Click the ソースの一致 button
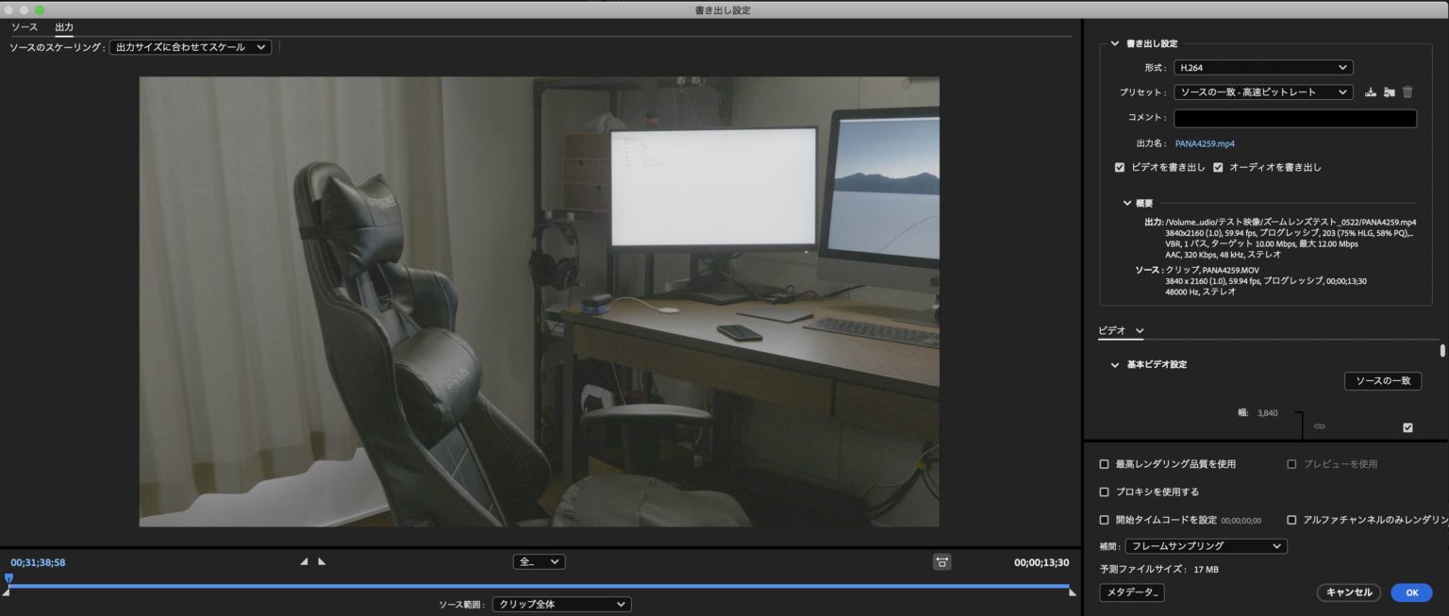This screenshot has width=1449, height=616. (x=1382, y=381)
